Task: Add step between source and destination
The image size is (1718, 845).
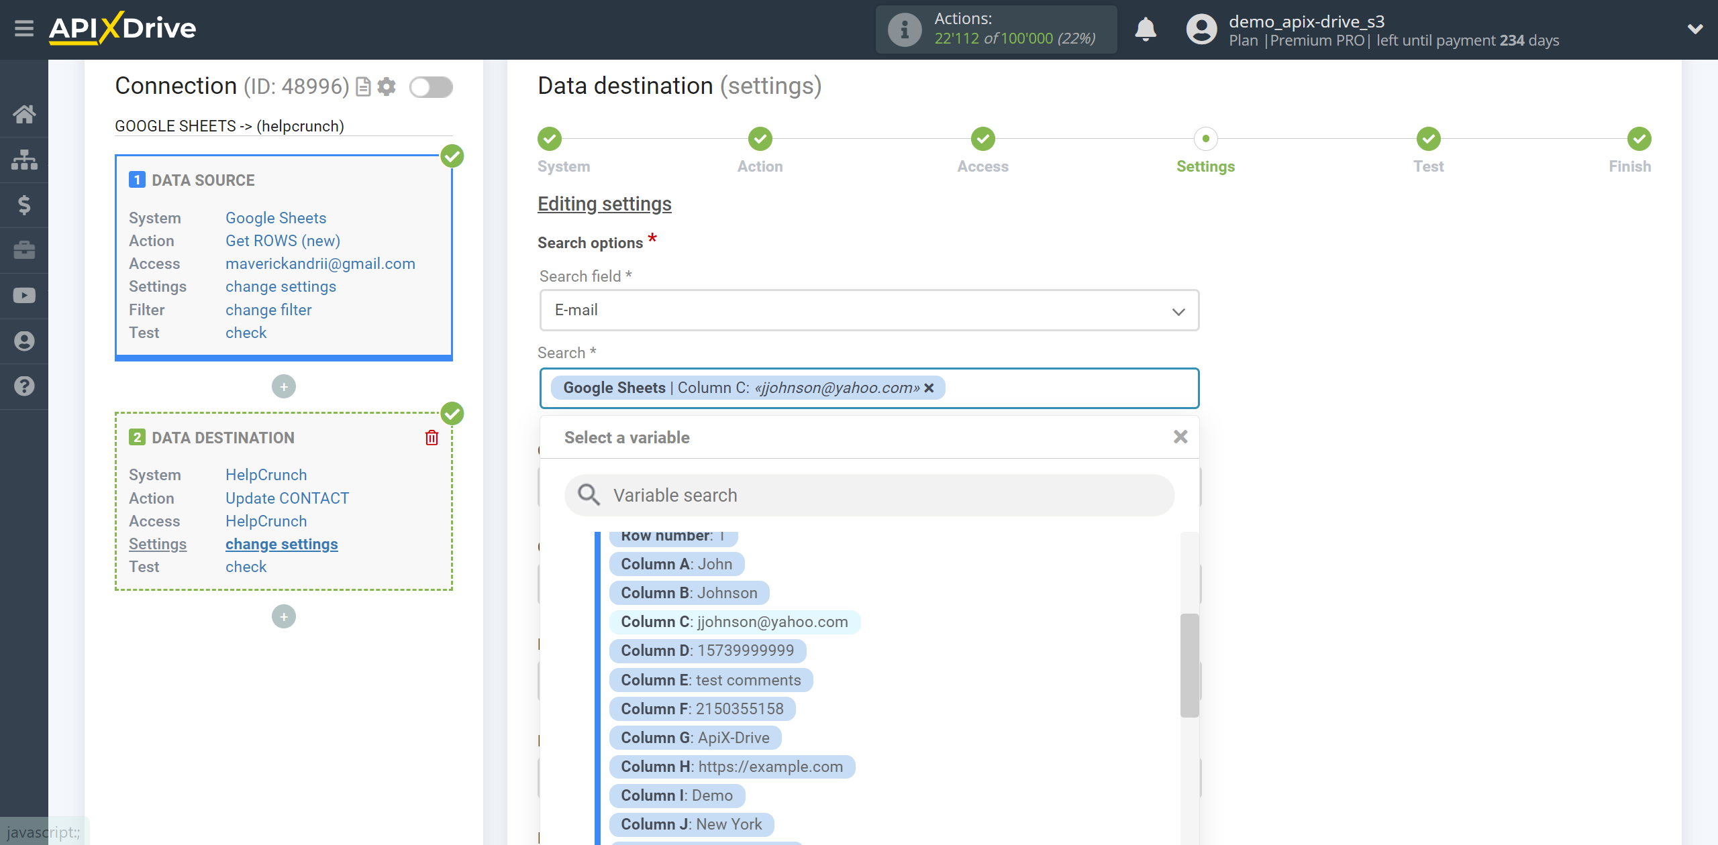Action: pyautogui.click(x=284, y=386)
